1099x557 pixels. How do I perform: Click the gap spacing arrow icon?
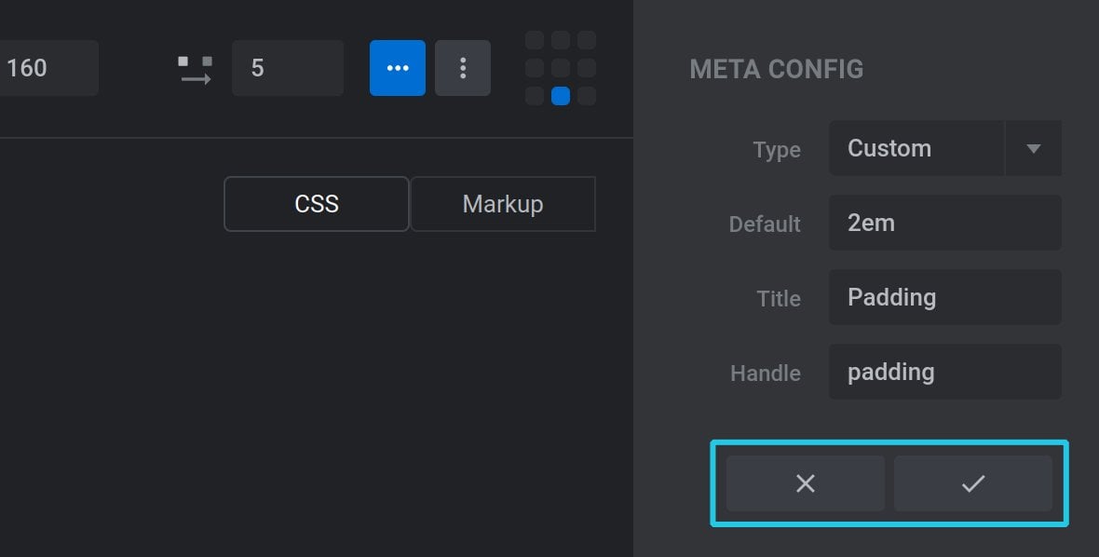[x=195, y=70]
